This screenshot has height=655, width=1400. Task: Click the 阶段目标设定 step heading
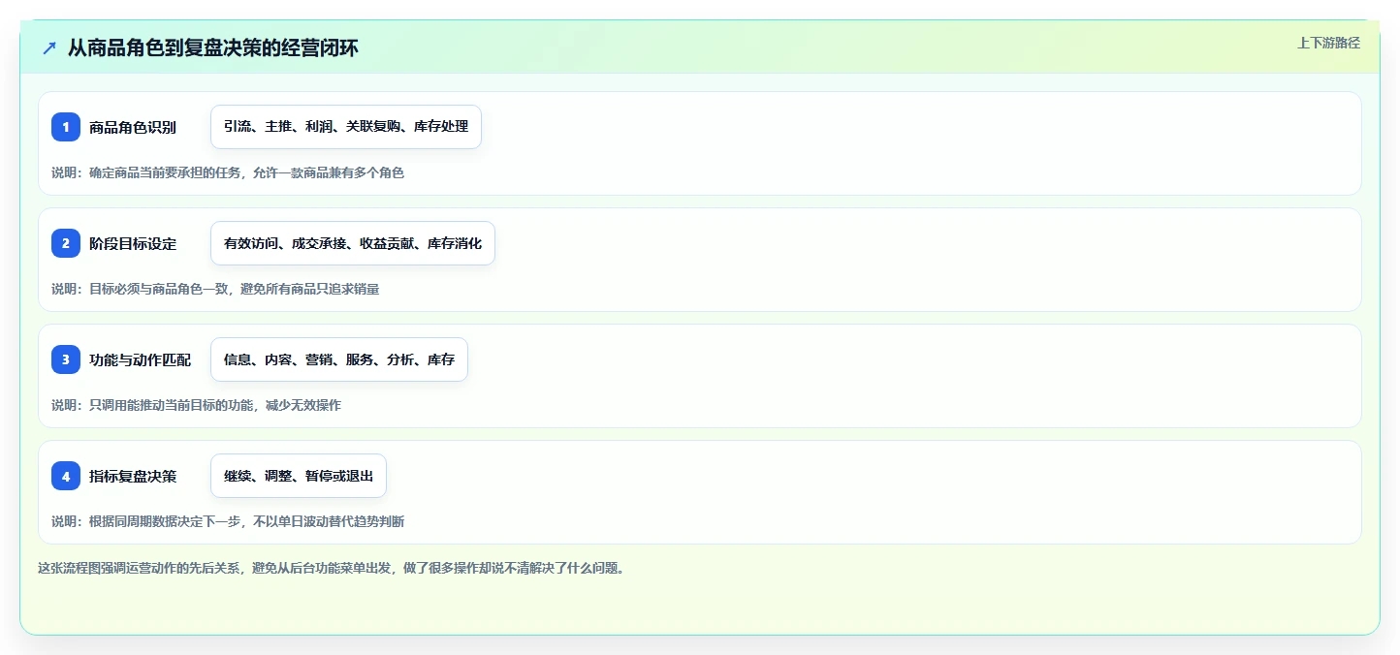pyautogui.click(x=133, y=243)
